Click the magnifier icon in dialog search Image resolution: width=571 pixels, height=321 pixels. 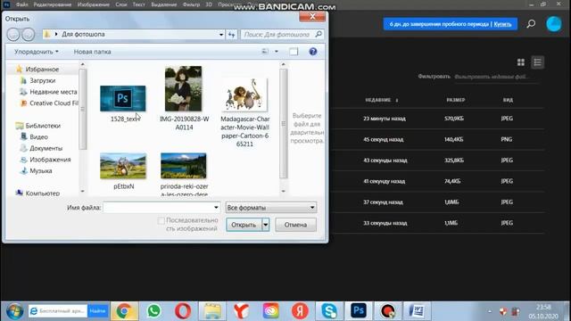point(319,34)
